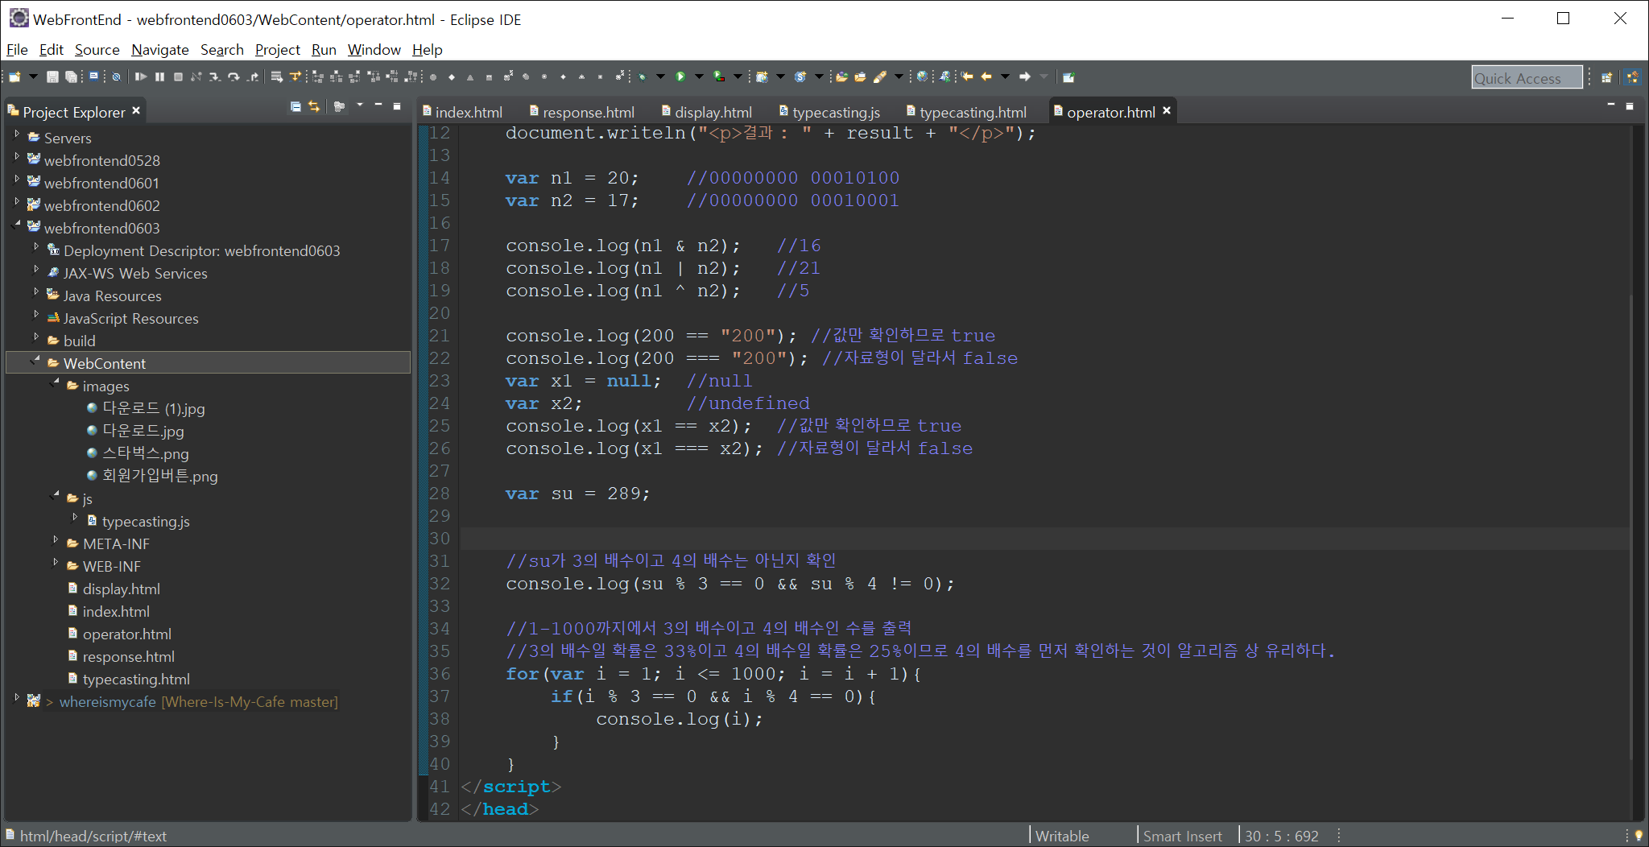1649x847 pixels.
Task: Toggle Skip All Breakpoints icon
Action: click(x=116, y=77)
